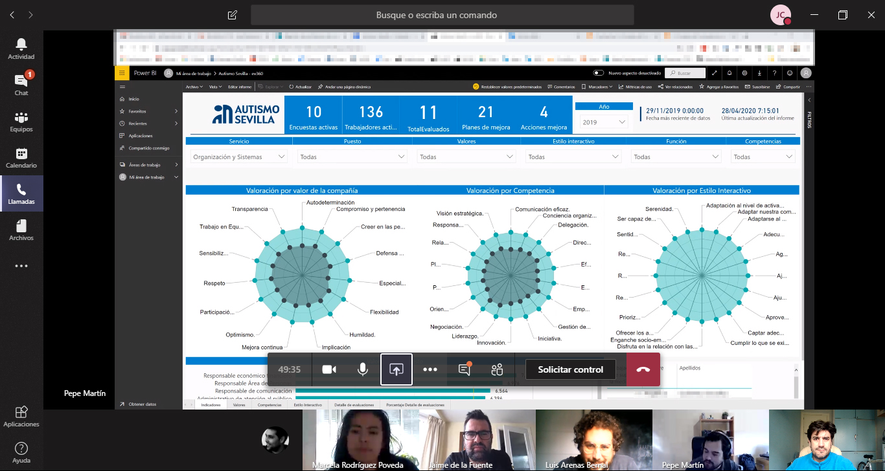
Task: Click the command search box
Action: pos(436,15)
